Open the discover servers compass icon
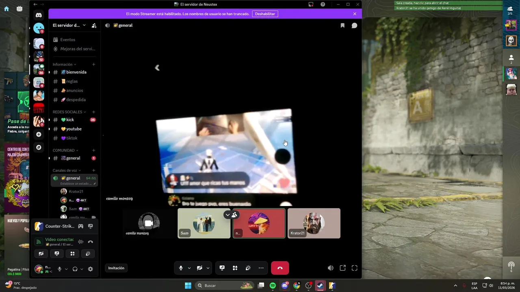The width and height of the screenshot is (520, 292). click(x=39, y=147)
